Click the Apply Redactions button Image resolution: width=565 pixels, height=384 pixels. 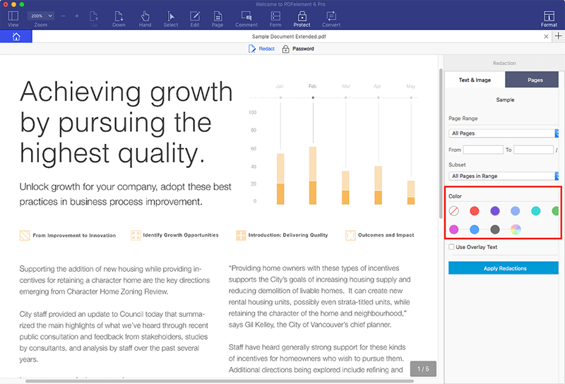[504, 268]
